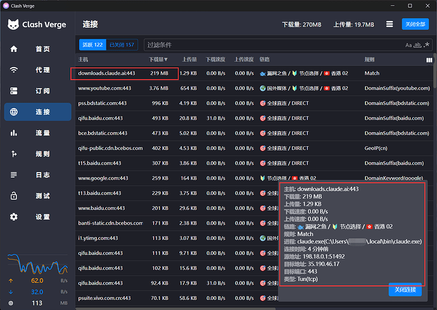Select the www.youtube.com:443 connection row

(x=254, y=89)
